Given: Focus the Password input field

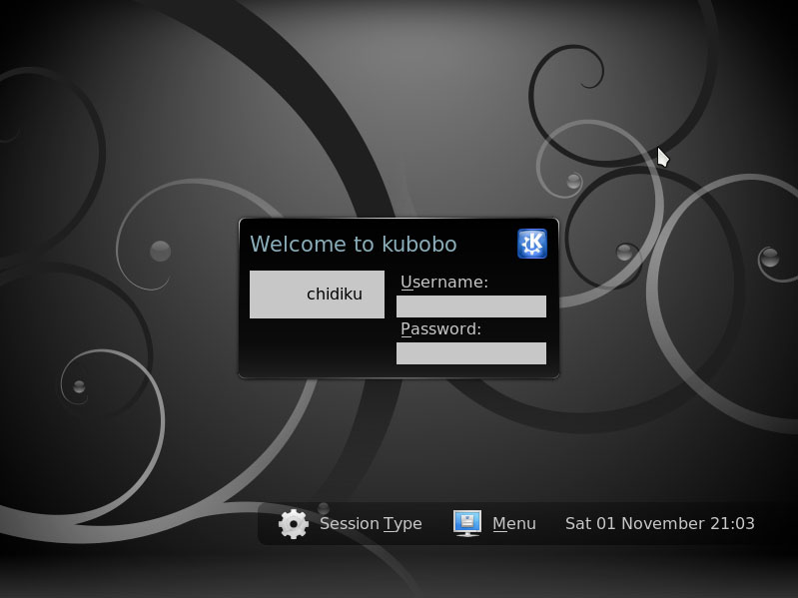Looking at the screenshot, I should [471, 352].
